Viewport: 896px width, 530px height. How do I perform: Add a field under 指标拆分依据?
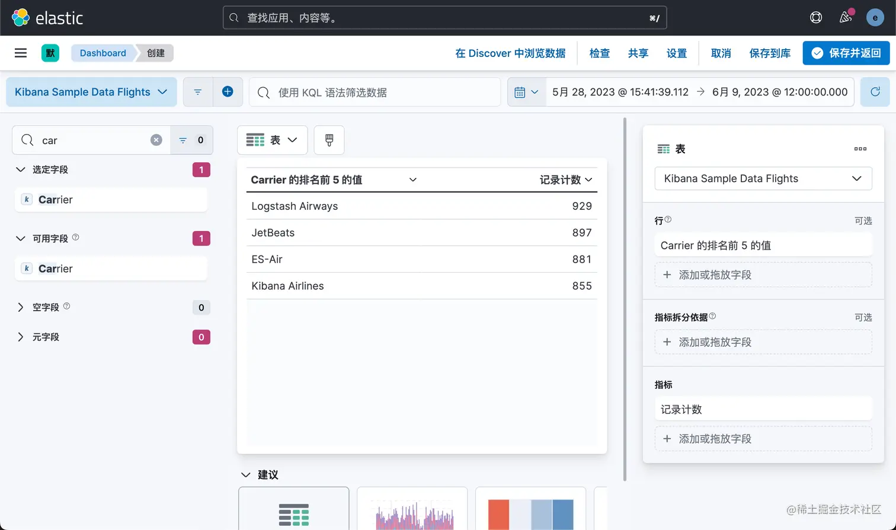tap(763, 342)
